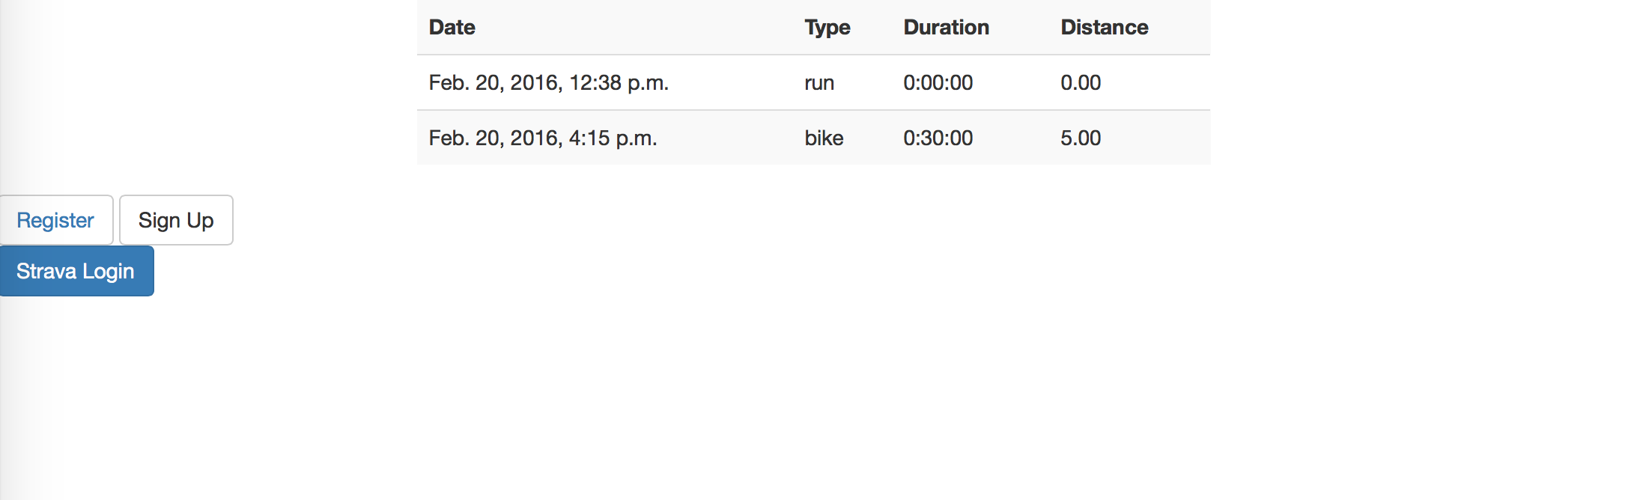Viewport: 1628px width, 500px height.
Task: Click the 0:30:00 duration value
Action: click(x=938, y=138)
